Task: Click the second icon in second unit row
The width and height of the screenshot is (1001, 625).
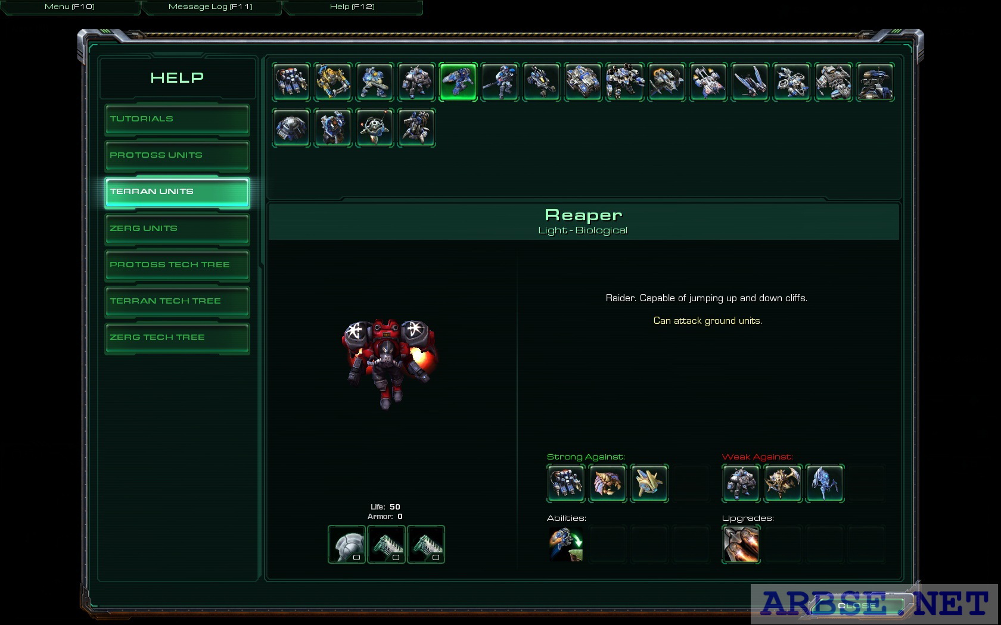Action: pyautogui.click(x=333, y=127)
